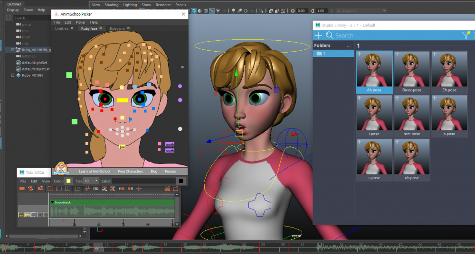Click the Learn at AnimSchool link
This screenshot has width=475, height=254.
coord(94,171)
